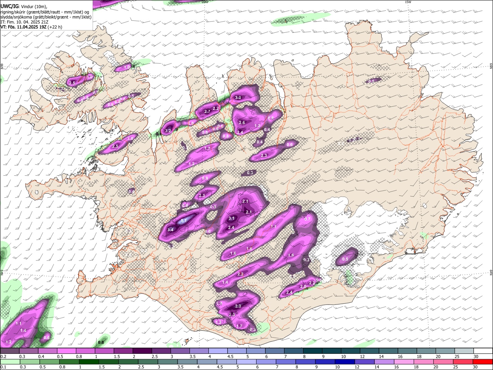
Task: Click the lower legend swatch starting at 0.1
Action: [10, 362]
